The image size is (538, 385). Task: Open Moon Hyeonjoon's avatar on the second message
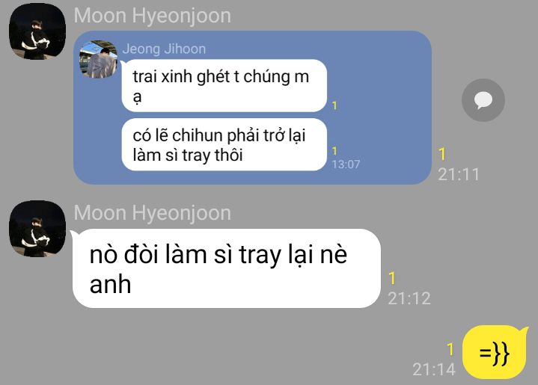(37, 229)
